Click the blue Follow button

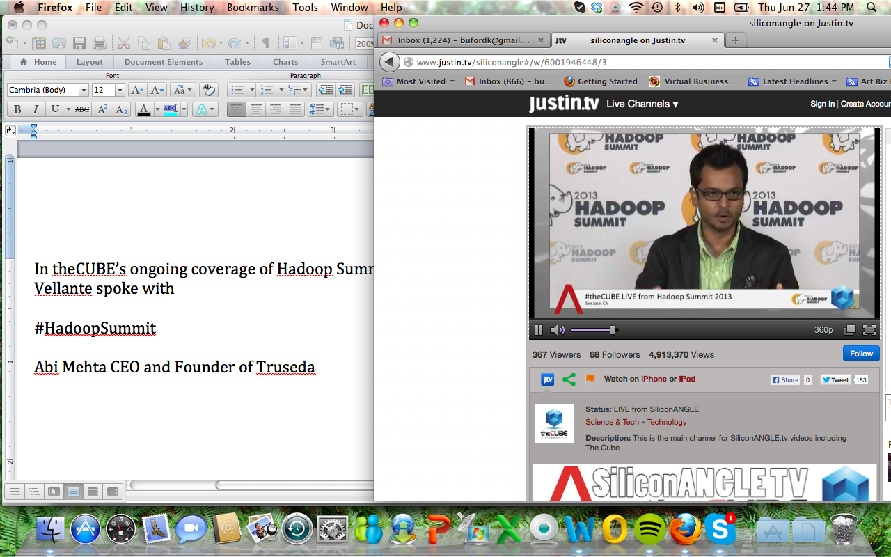(x=861, y=354)
